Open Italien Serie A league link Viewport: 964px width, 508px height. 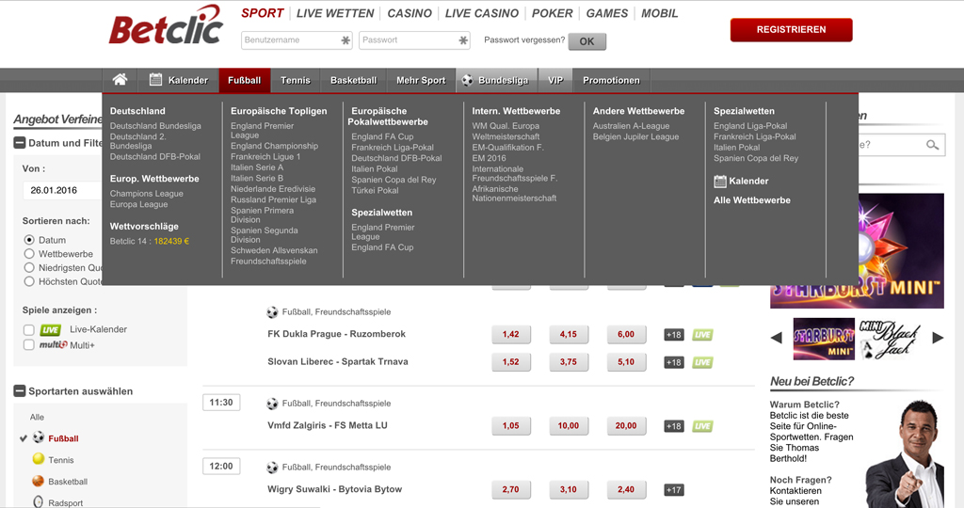257,167
